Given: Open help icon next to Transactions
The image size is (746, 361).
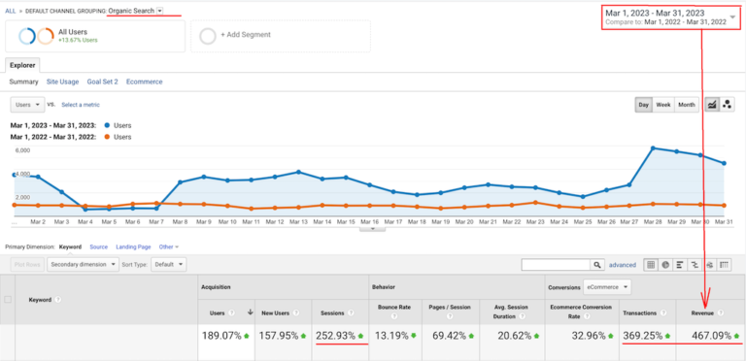Looking at the screenshot, I should tap(664, 313).
